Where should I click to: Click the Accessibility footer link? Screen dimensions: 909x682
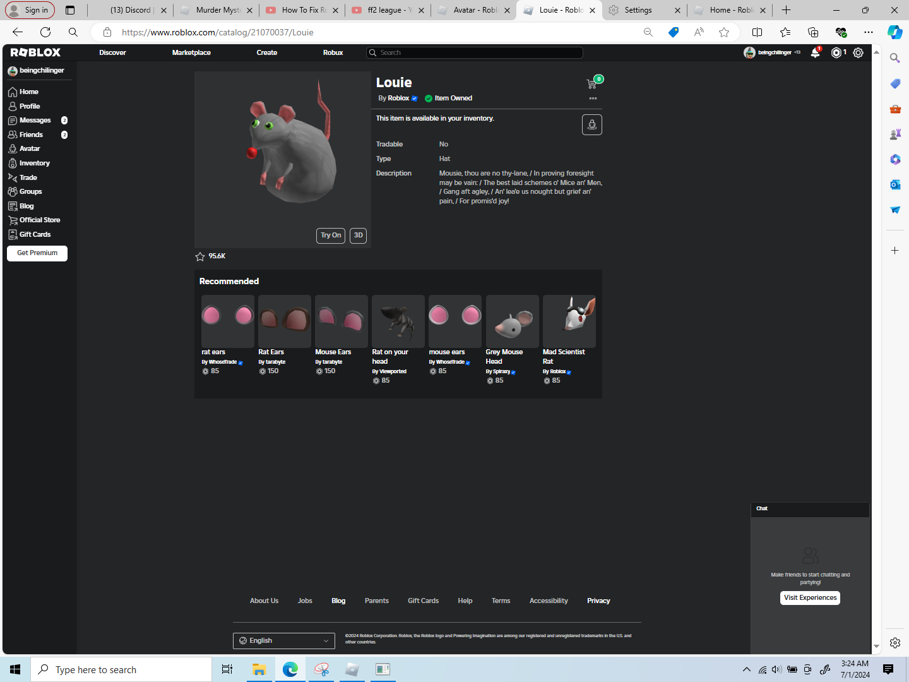coord(549,601)
